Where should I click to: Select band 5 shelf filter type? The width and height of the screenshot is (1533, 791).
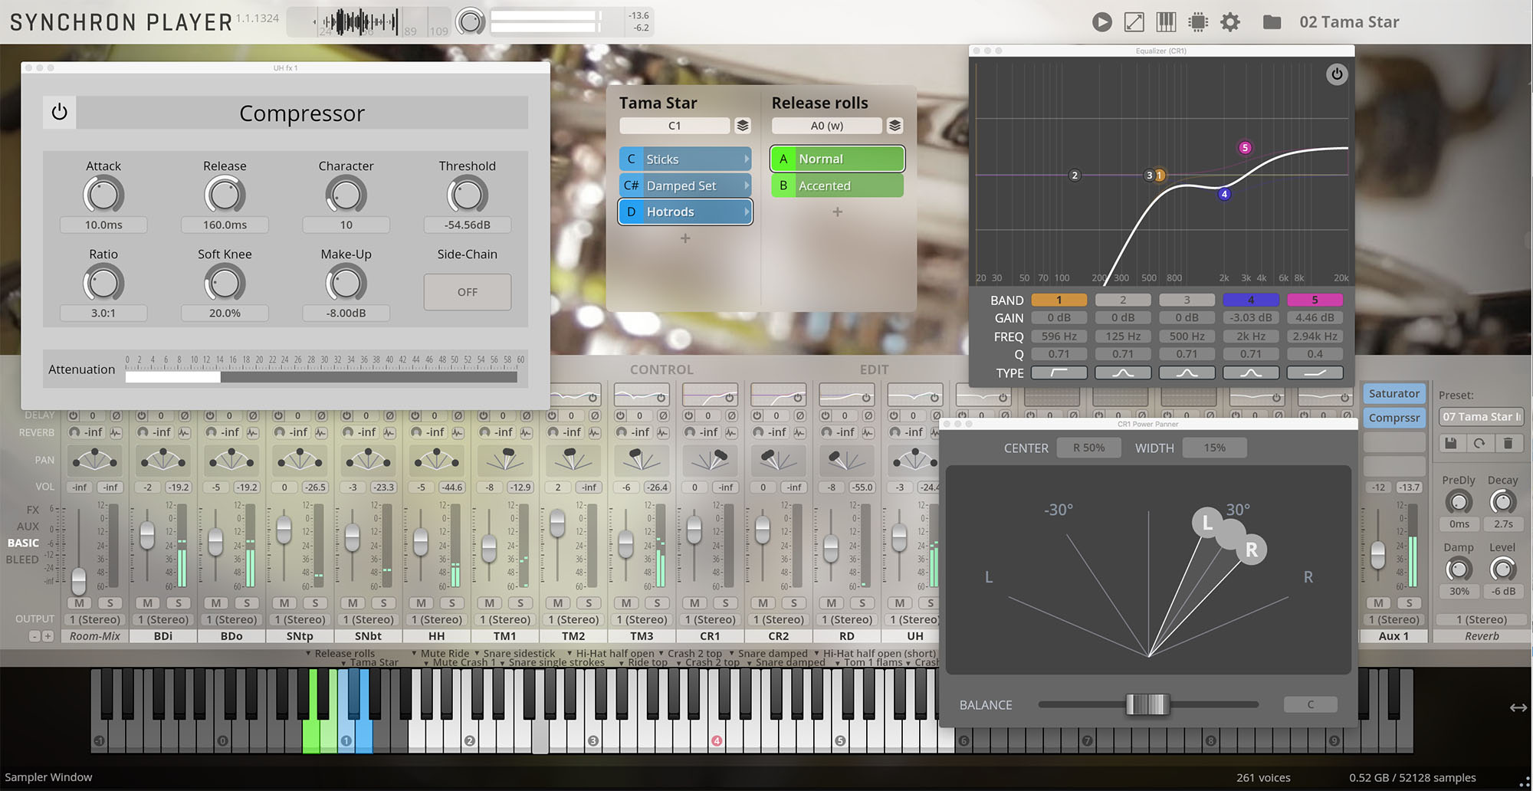coord(1315,373)
